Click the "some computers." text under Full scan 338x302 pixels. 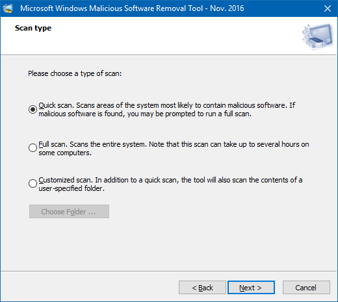click(x=65, y=153)
